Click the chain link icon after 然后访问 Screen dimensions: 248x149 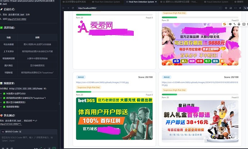pos(36,121)
